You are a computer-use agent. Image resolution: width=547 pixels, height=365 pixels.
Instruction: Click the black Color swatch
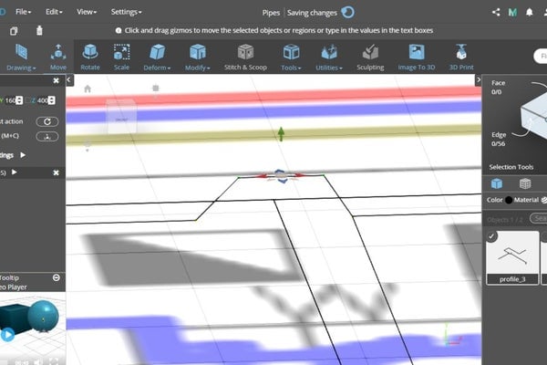click(x=509, y=200)
